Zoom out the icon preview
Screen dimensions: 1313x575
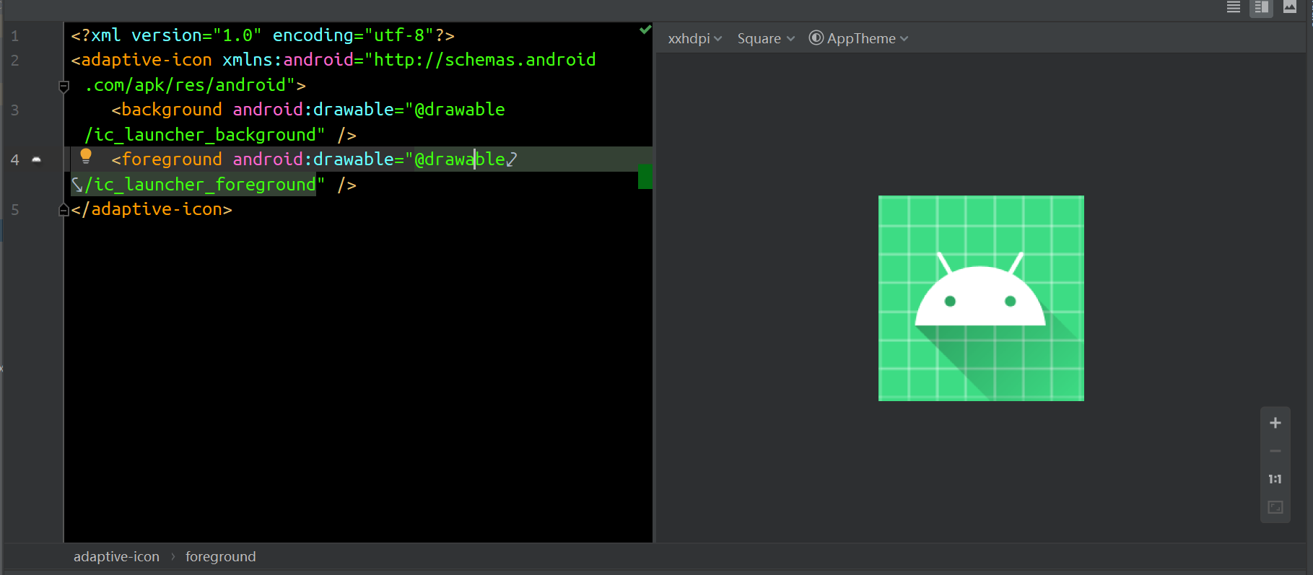1275,451
